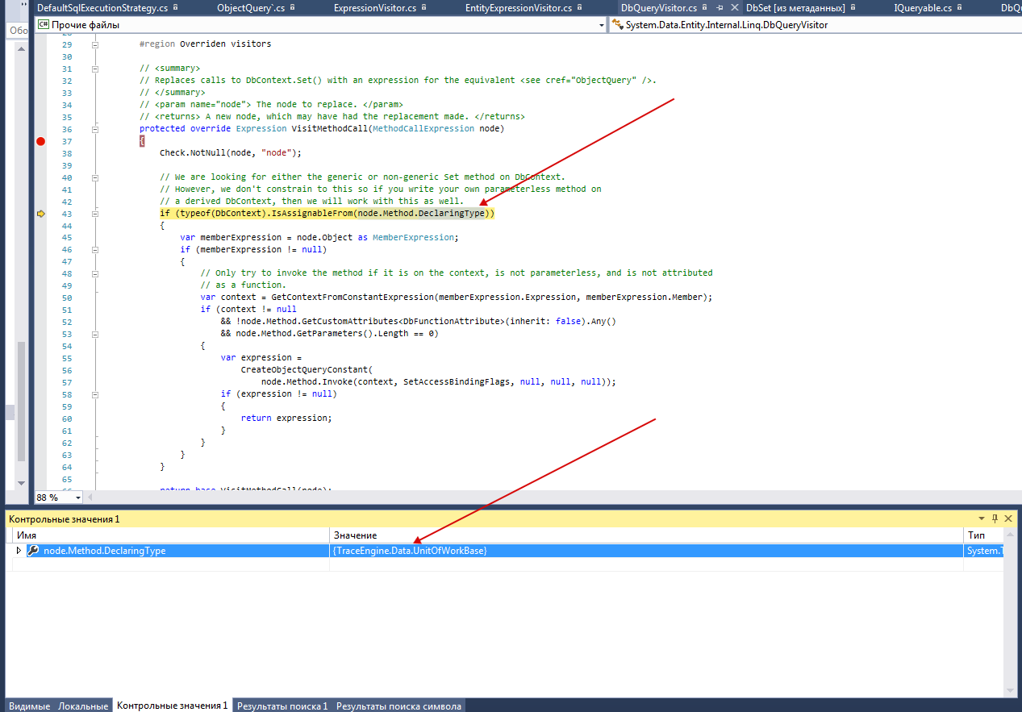Expand the node.Method.DeclaringType watch entry
The width and height of the screenshot is (1022, 712).
pyautogui.click(x=19, y=551)
